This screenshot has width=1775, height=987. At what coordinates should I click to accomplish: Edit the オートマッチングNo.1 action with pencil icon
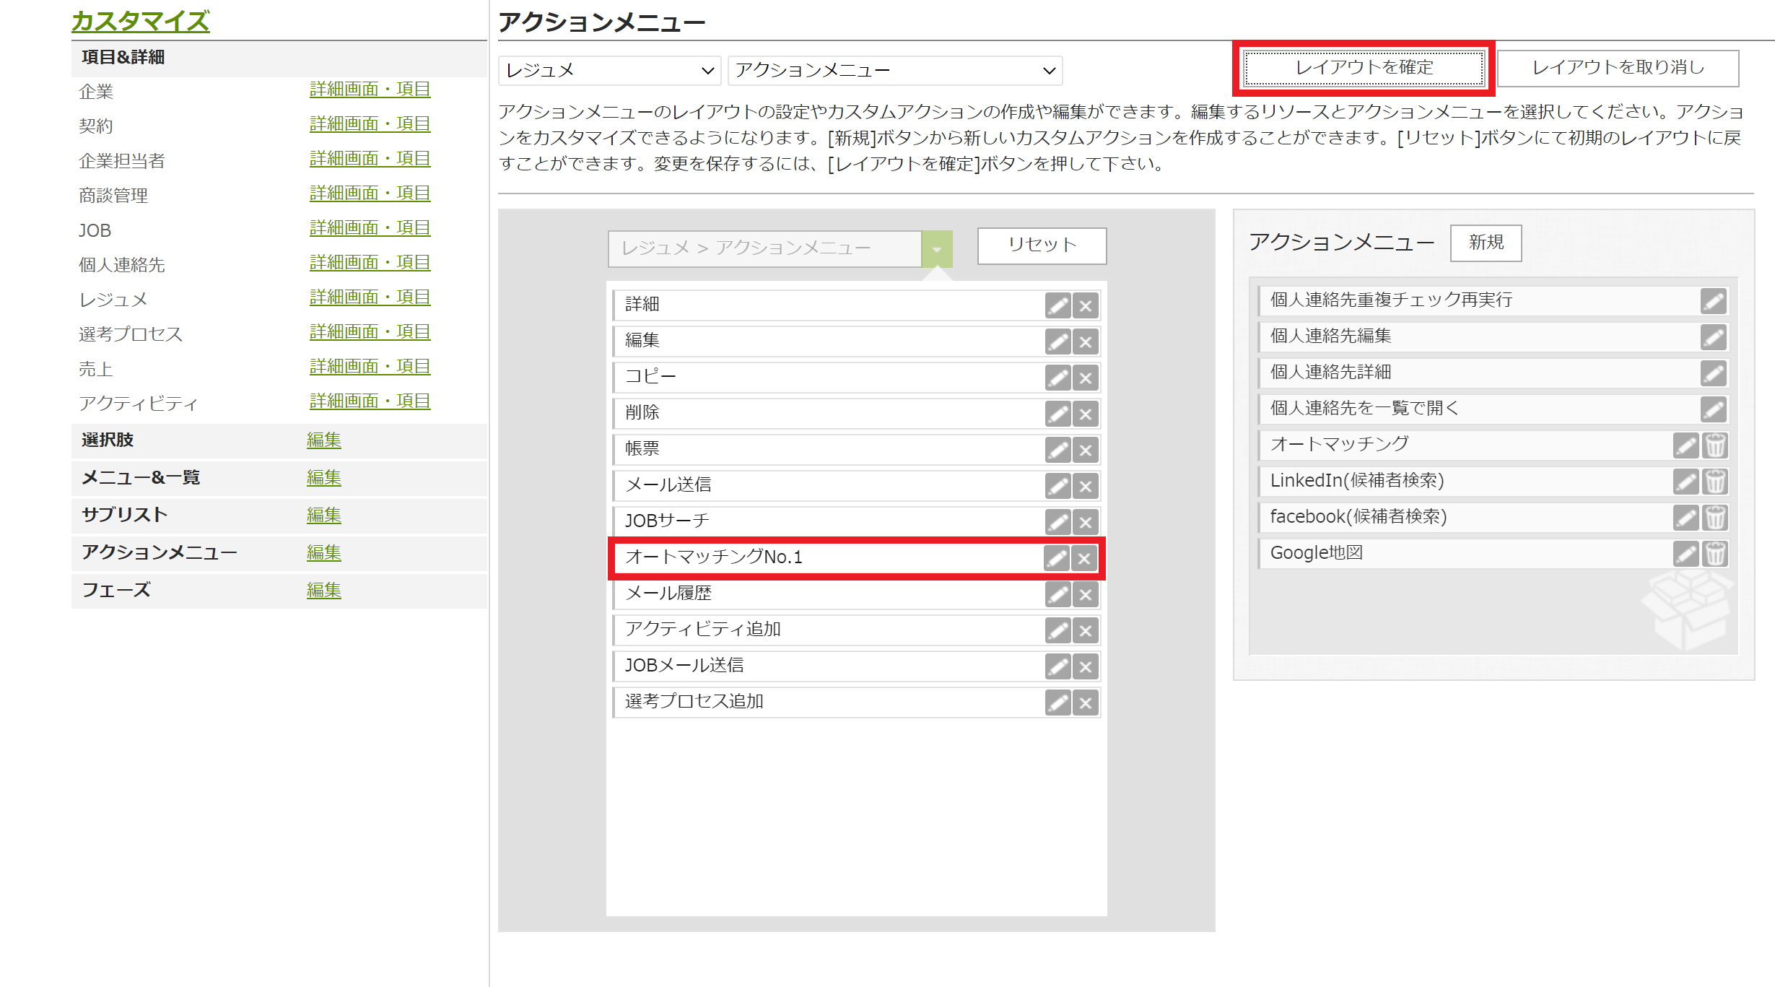[1057, 557]
